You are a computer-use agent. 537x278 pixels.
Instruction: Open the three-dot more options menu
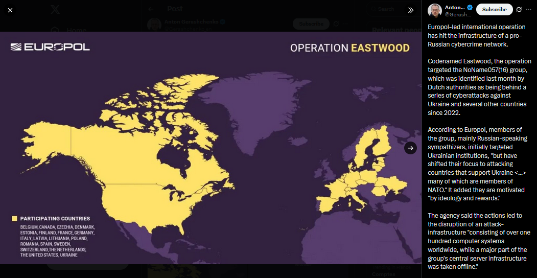[x=528, y=10]
